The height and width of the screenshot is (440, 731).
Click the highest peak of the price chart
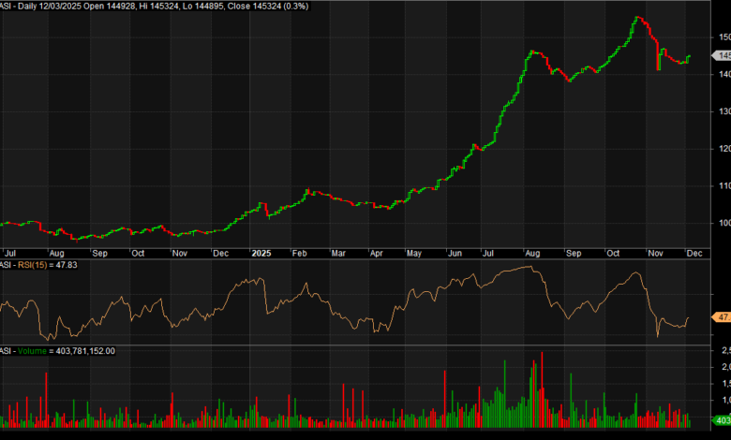click(x=636, y=18)
